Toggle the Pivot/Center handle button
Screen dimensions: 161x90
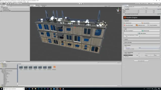[x=16, y=3]
